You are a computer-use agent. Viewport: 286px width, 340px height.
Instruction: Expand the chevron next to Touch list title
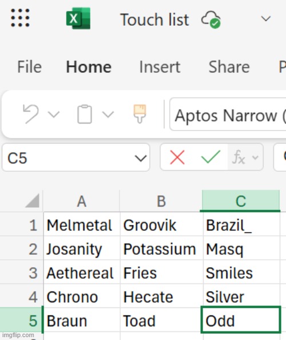pos(266,19)
